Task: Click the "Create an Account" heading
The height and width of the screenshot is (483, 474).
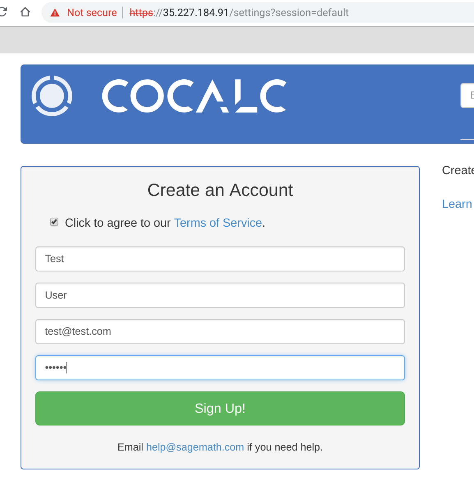Action: point(220,190)
